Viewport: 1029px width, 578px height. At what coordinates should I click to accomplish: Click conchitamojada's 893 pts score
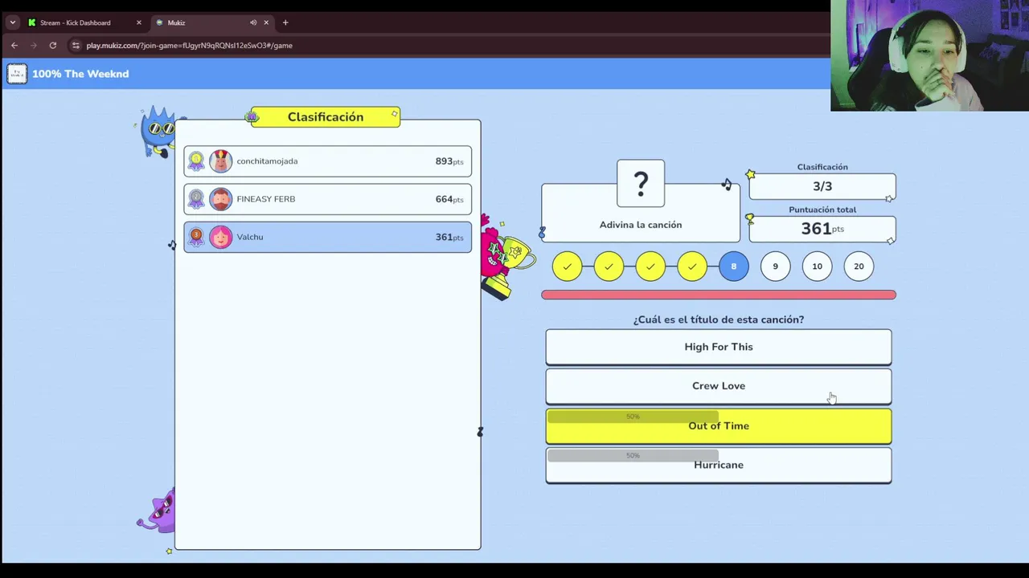pos(449,161)
